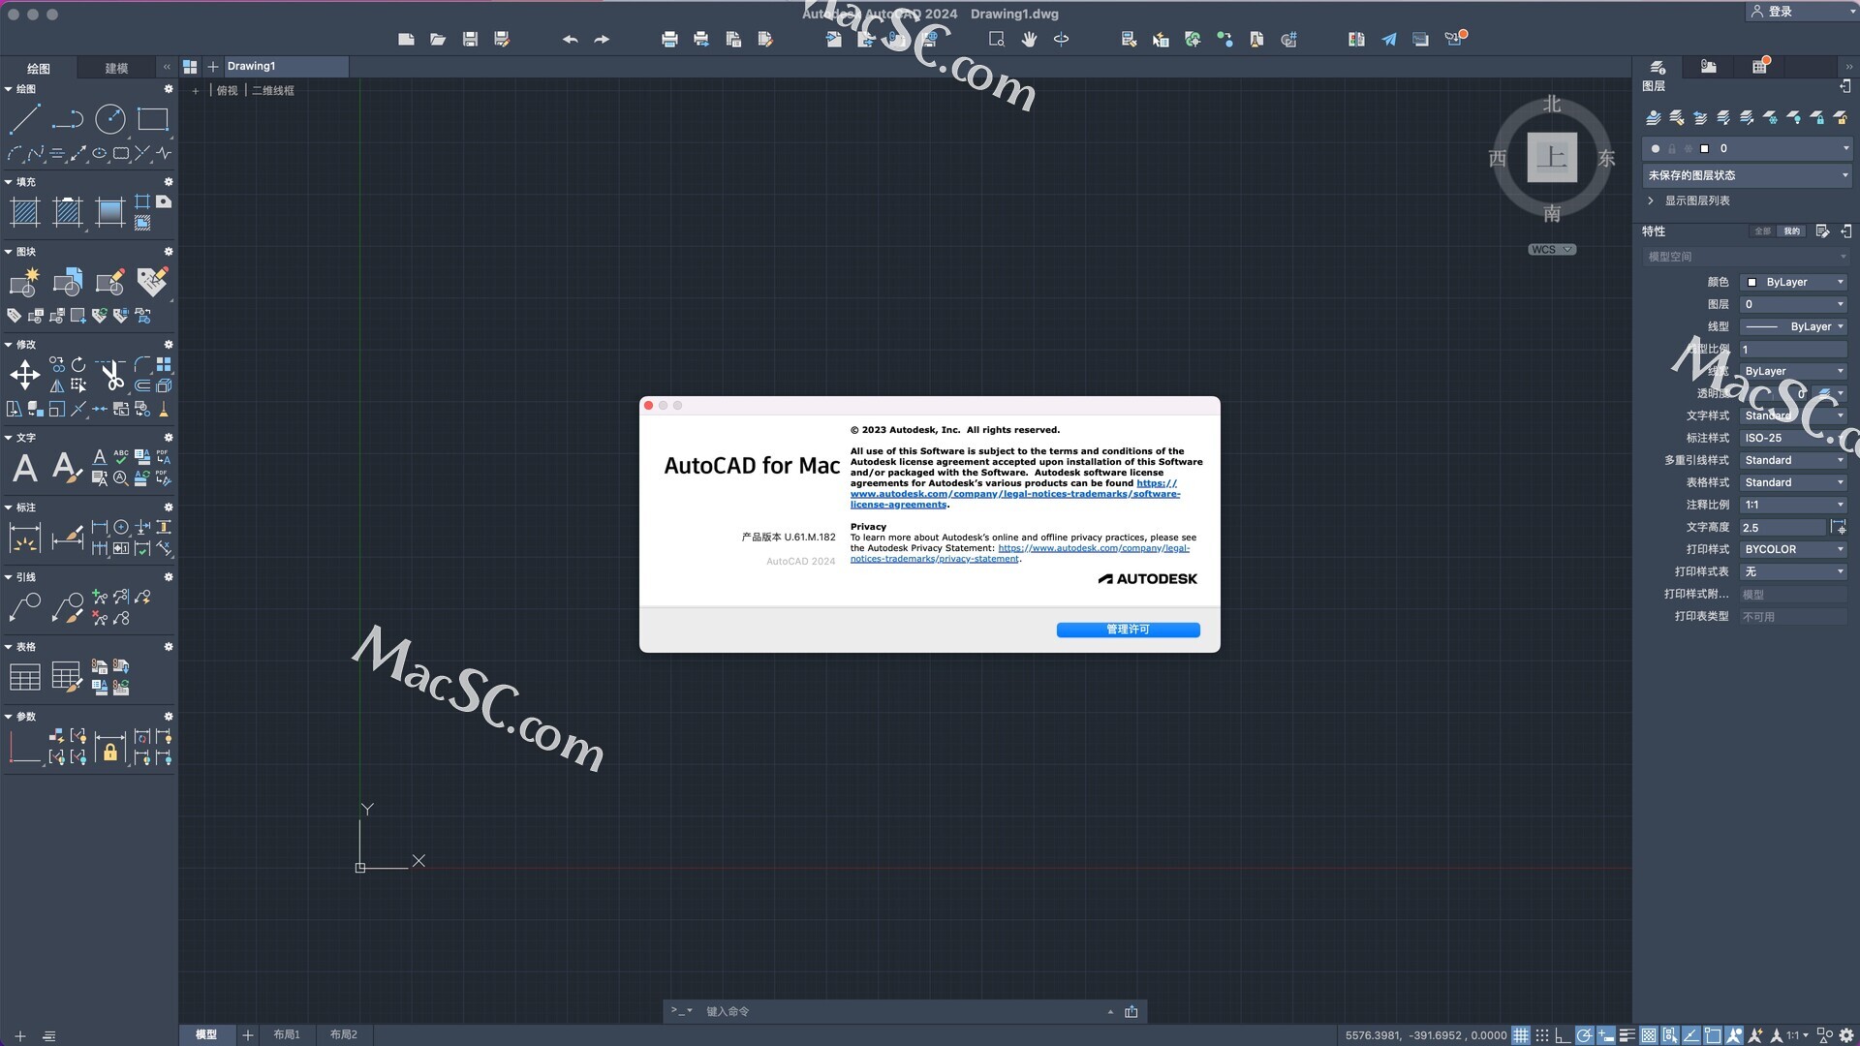Click the ByLayer color swatch square
Viewport: 1860px width, 1046px height.
(1751, 282)
